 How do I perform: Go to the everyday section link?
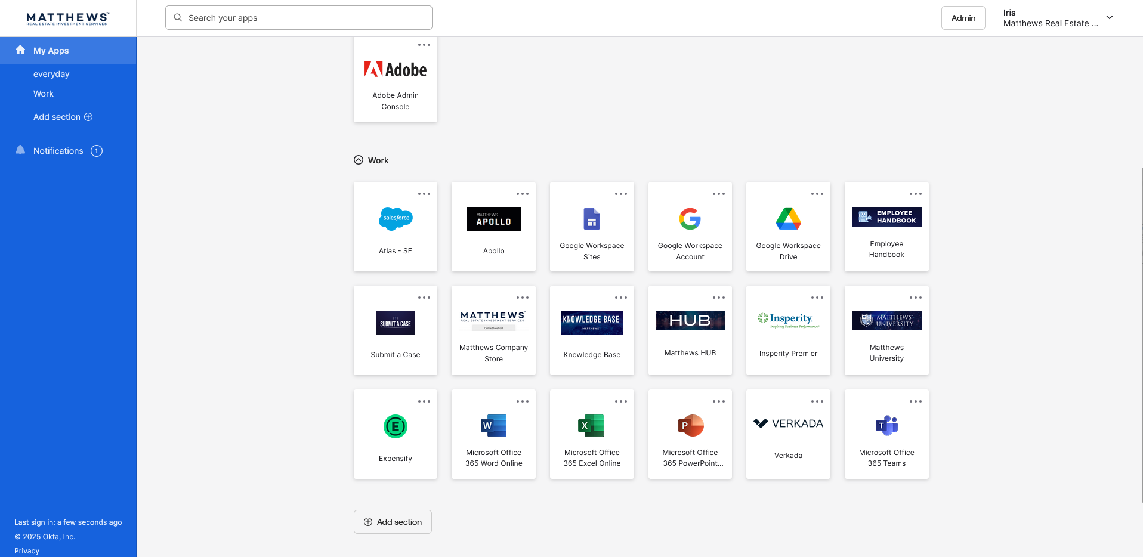[51, 74]
